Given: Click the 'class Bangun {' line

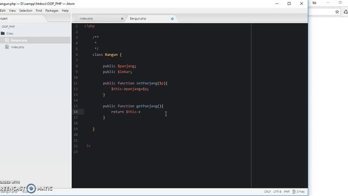Looking at the screenshot, I should [x=107, y=54].
